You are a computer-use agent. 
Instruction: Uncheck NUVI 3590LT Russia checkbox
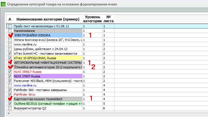point(10,72)
